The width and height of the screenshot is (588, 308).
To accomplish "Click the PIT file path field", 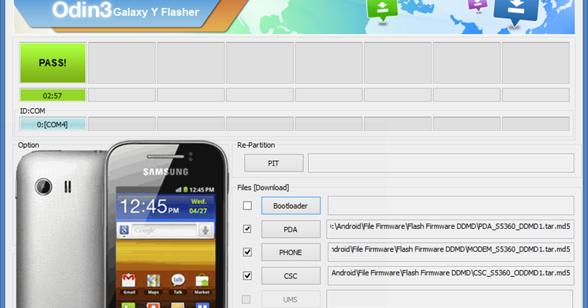I will [441, 163].
